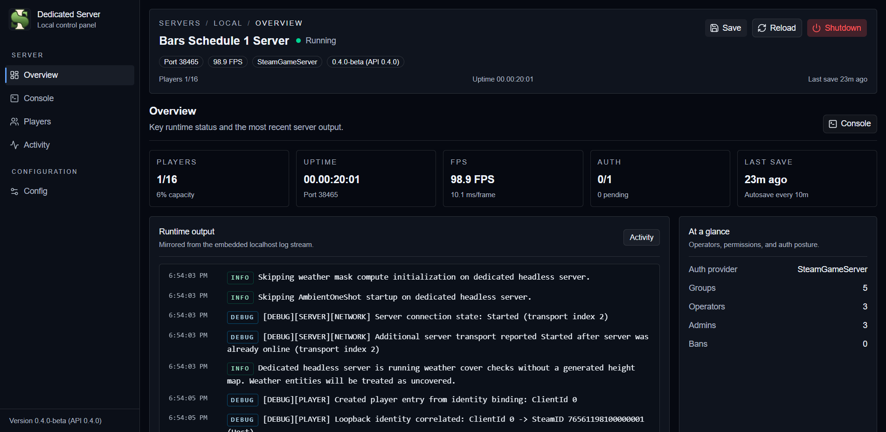
Task: Click the Last save 23m ago header text
Action: 838,79
